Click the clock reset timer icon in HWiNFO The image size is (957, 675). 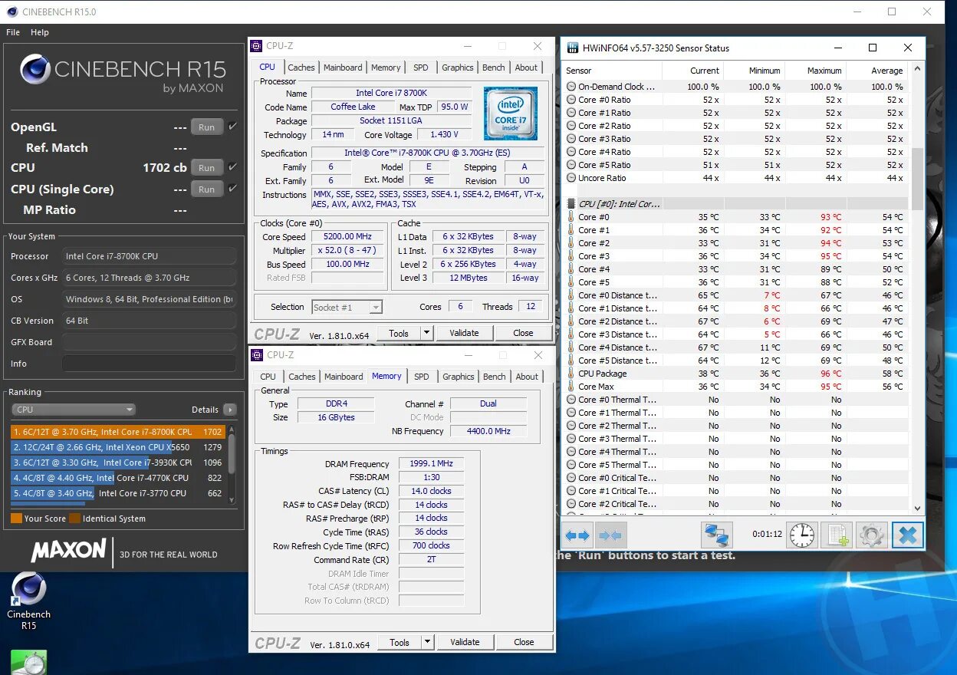802,535
